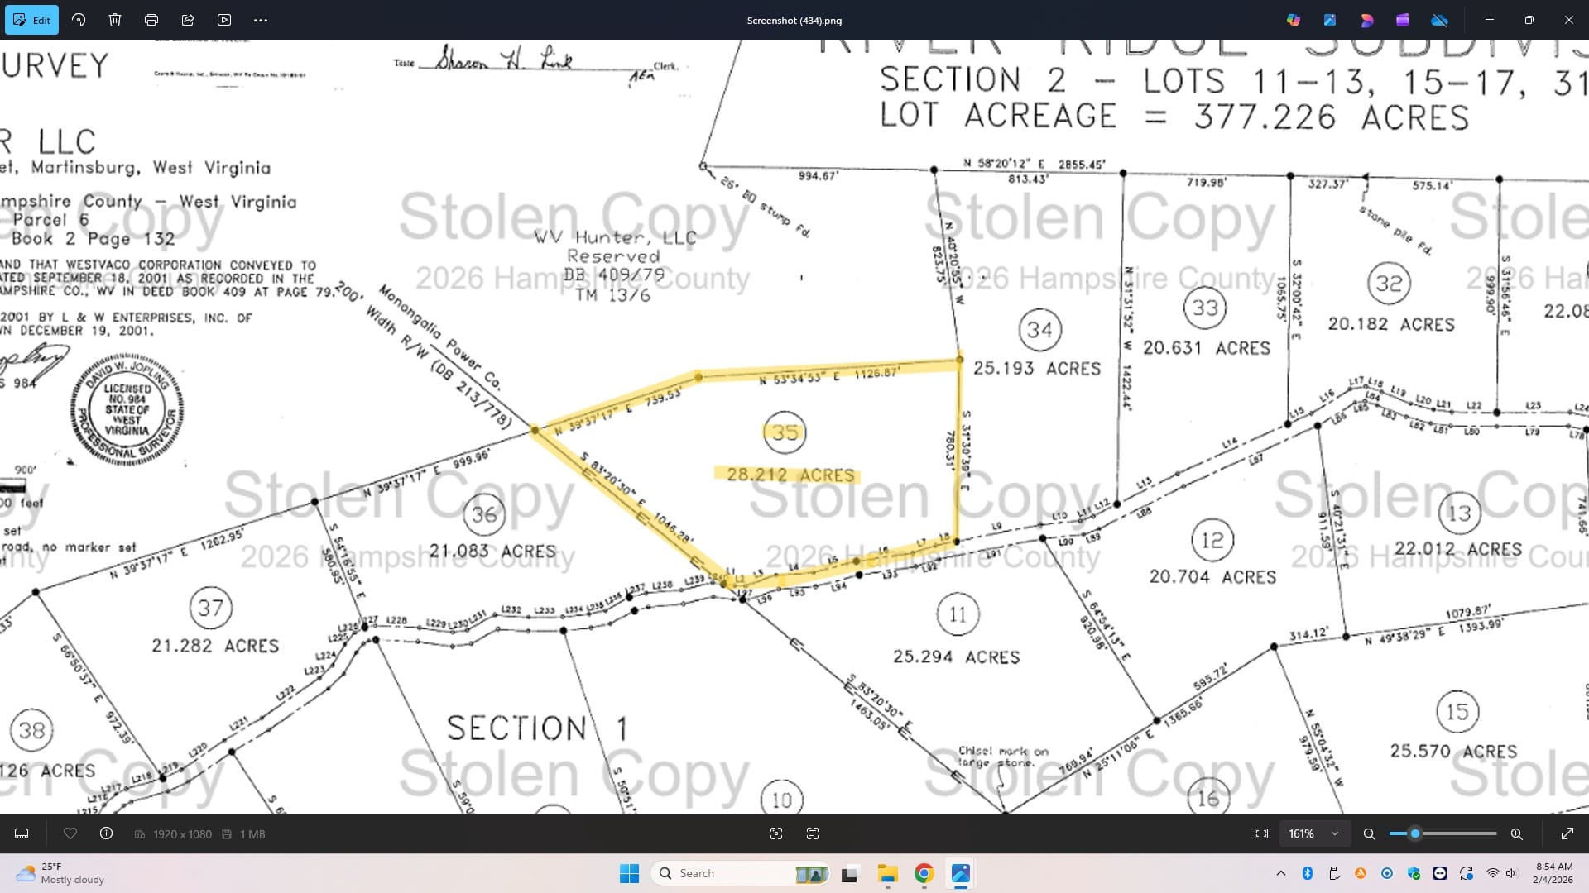
Task: Click the visual search icon
Action: [776, 833]
